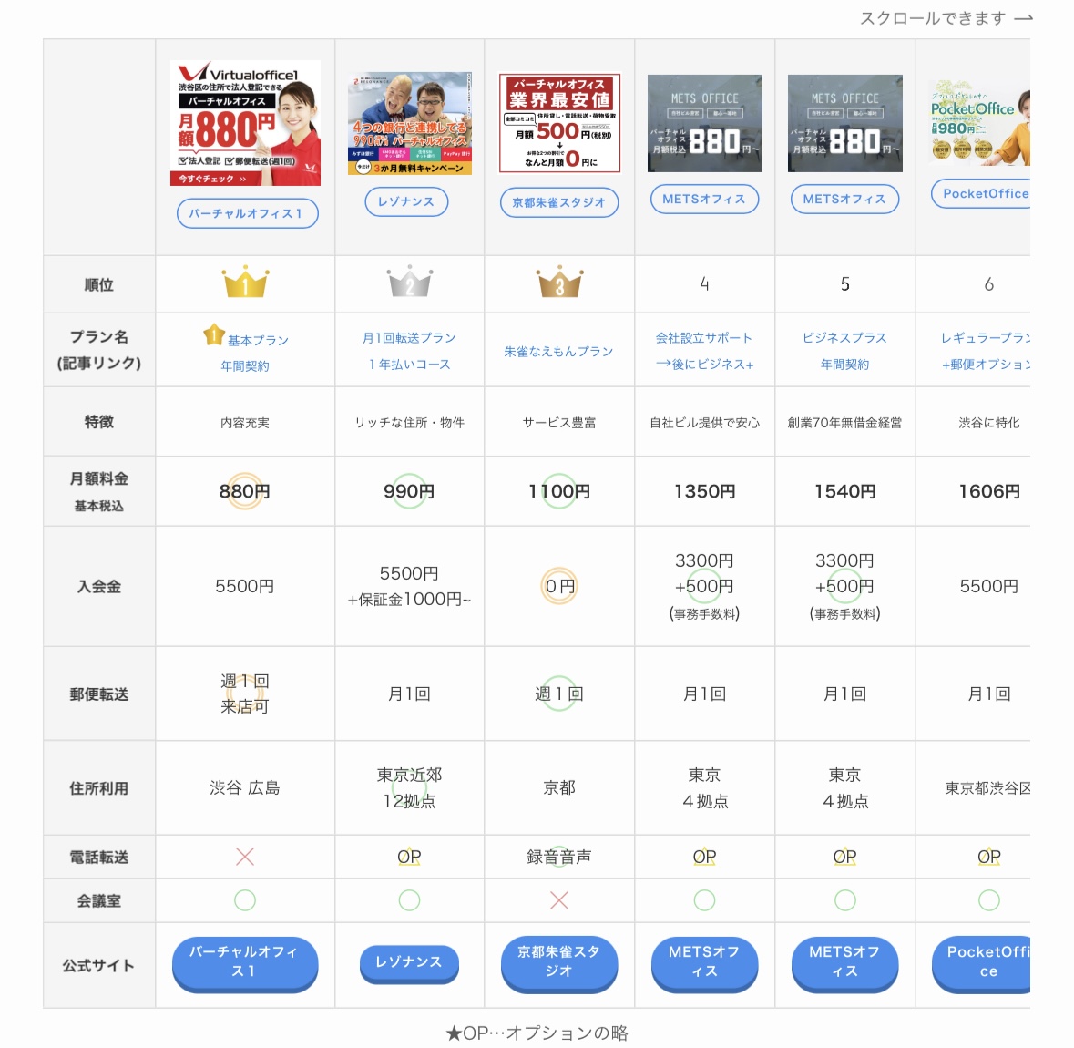Open the cut-off PocketOffice banner image
The width and height of the screenshot is (1074, 1048).
point(979,122)
